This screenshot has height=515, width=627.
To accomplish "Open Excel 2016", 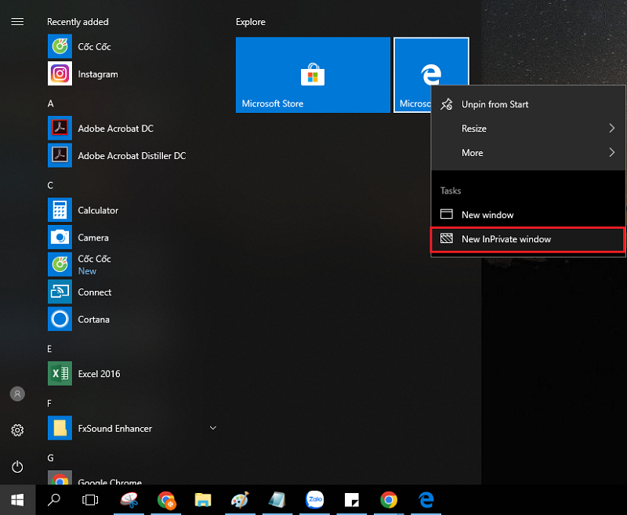I will tap(99, 374).
